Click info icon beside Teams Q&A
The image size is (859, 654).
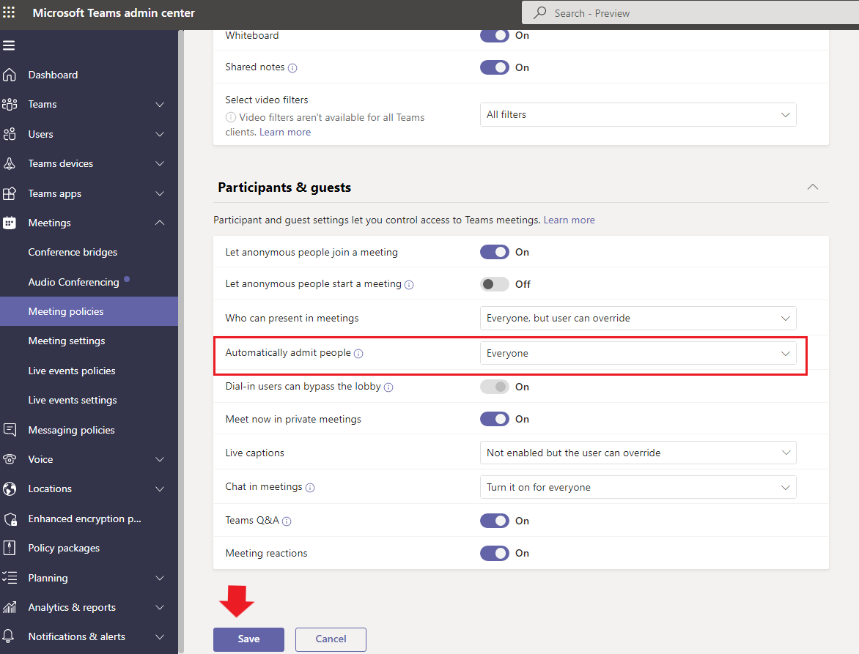point(287,521)
